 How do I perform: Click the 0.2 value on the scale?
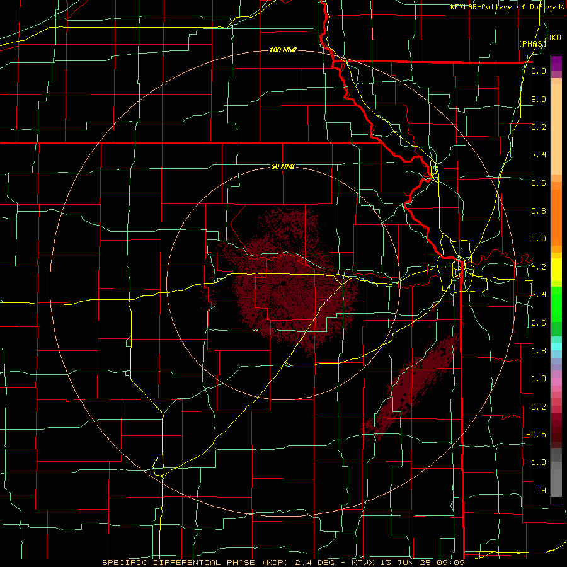(x=539, y=407)
